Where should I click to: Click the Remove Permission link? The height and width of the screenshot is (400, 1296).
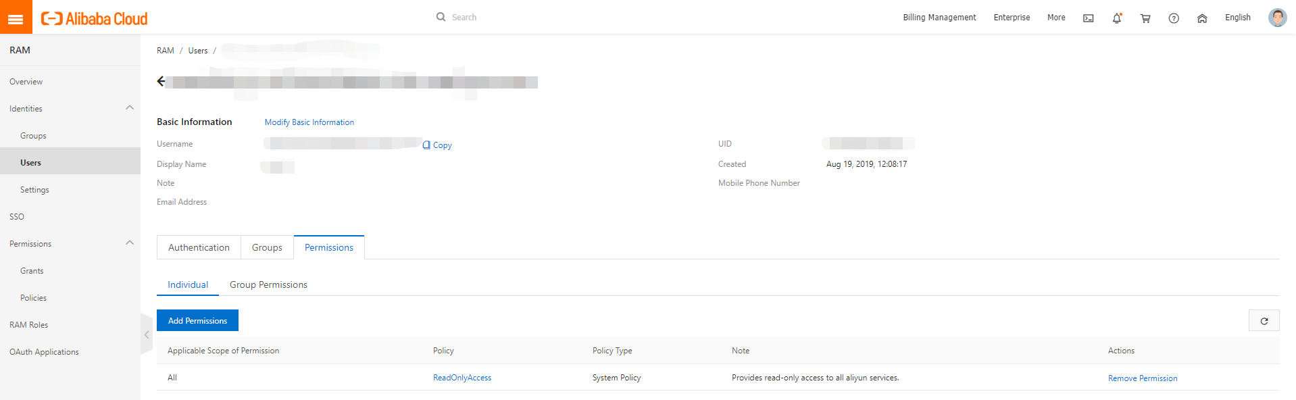tap(1142, 378)
